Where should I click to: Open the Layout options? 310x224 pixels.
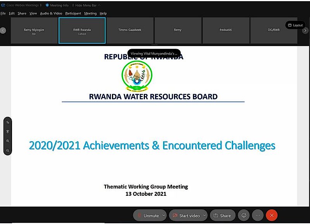coord(295,25)
